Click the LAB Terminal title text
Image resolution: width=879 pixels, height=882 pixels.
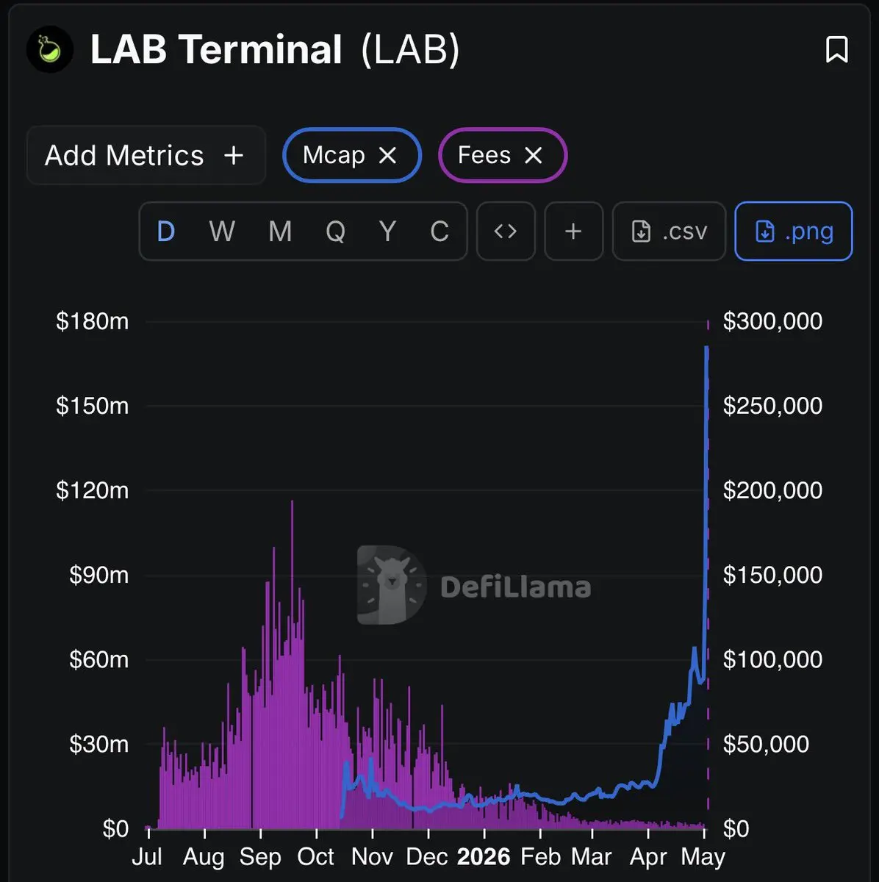tap(216, 49)
